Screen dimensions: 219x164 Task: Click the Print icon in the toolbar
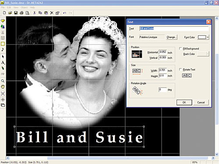click(x=21, y=13)
